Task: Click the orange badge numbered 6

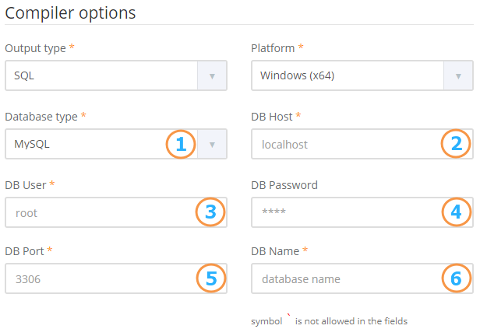Action: (456, 278)
